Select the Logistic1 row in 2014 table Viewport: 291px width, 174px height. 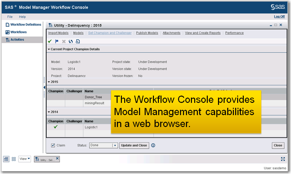coord(91,127)
